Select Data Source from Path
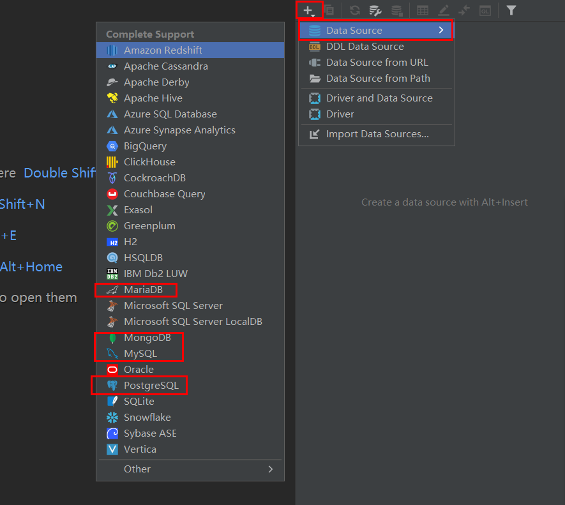565x505 pixels. (x=376, y=79)
